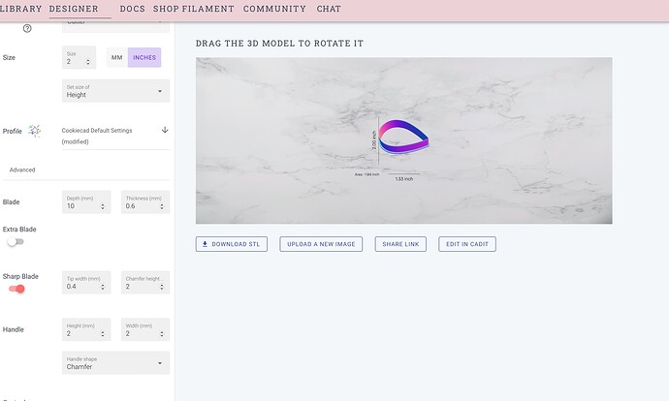This screenshot has height=401, width=669.
Task: Switch to the Designer tab
Action: pos(74,9)
